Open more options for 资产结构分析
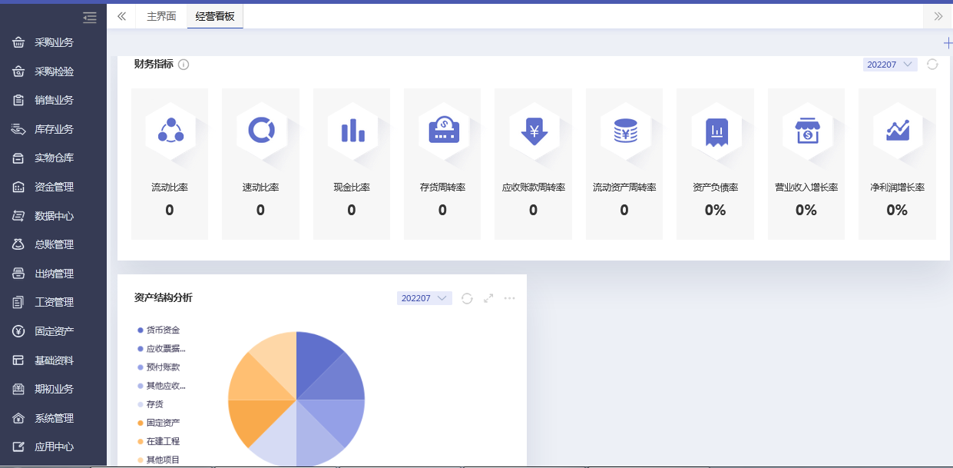This screenshot has width=953, height=468. click(x=509, y=298)
